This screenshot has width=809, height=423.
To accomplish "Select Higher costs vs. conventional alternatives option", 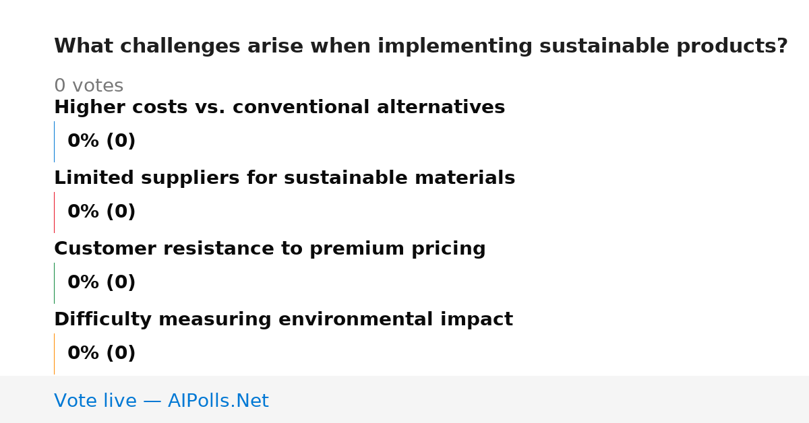I will point(279,107).
